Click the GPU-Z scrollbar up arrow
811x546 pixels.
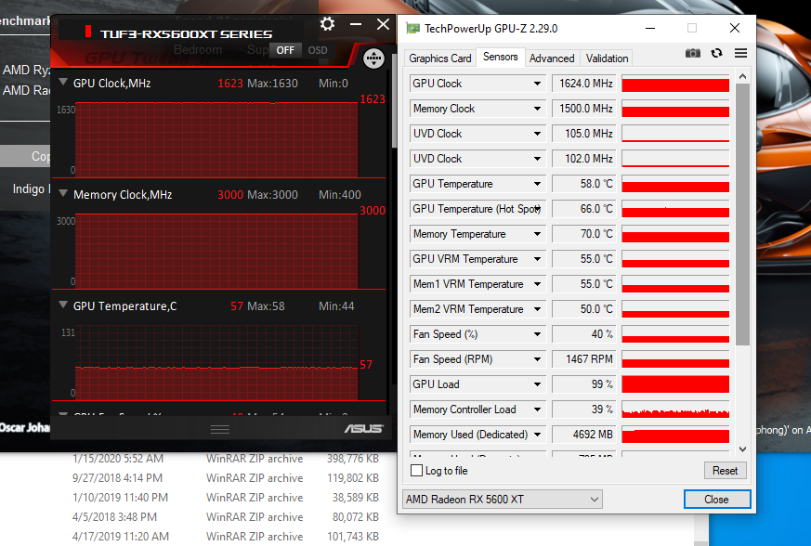[743, 77]
